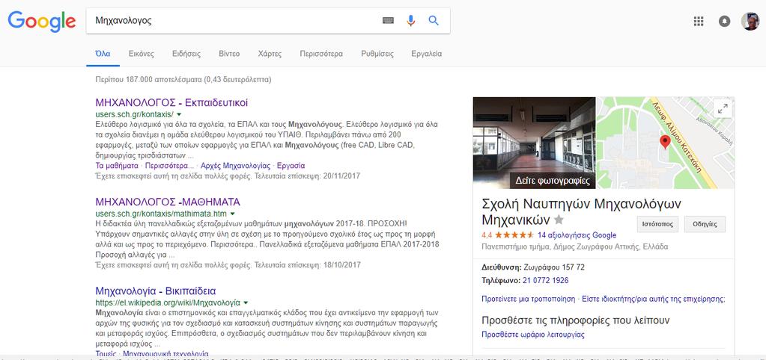The width and height of the screenshot is (766, 360).
Task: Open Τα μαθήματα sitelink
Action: pos(117,166)
